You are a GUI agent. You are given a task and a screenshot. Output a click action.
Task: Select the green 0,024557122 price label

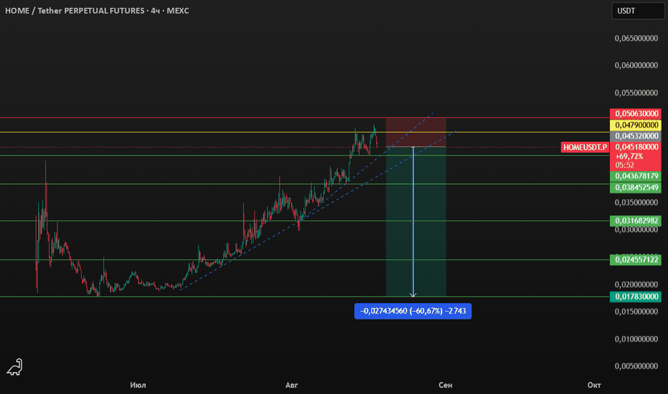point(636,260)
